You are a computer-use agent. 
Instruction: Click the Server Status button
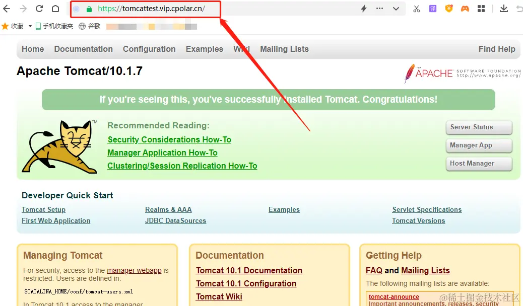(479, 127)
